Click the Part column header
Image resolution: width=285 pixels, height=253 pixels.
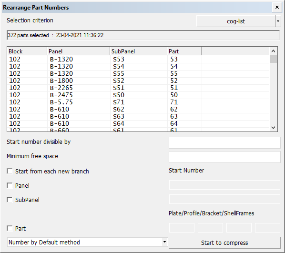coord(184,51)
